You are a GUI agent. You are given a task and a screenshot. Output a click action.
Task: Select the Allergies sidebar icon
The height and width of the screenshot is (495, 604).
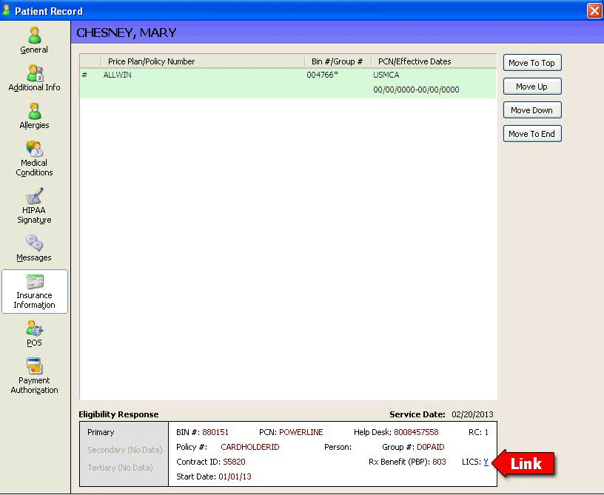pyautogui.click(x=34, y=111)
